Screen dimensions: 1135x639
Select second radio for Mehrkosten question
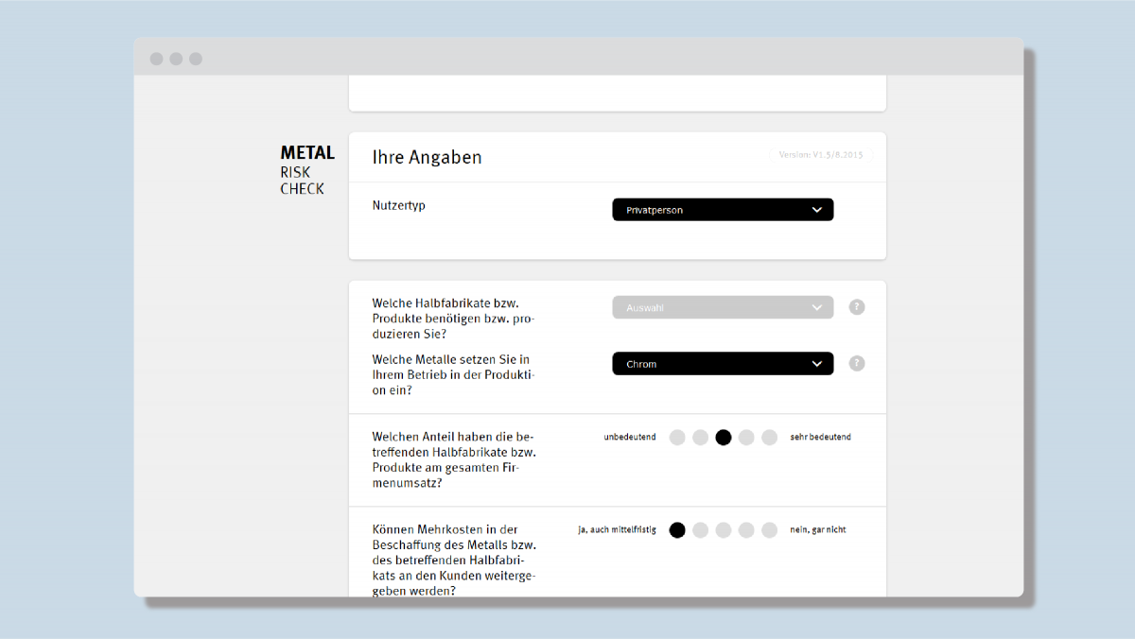tap(700, 530)
